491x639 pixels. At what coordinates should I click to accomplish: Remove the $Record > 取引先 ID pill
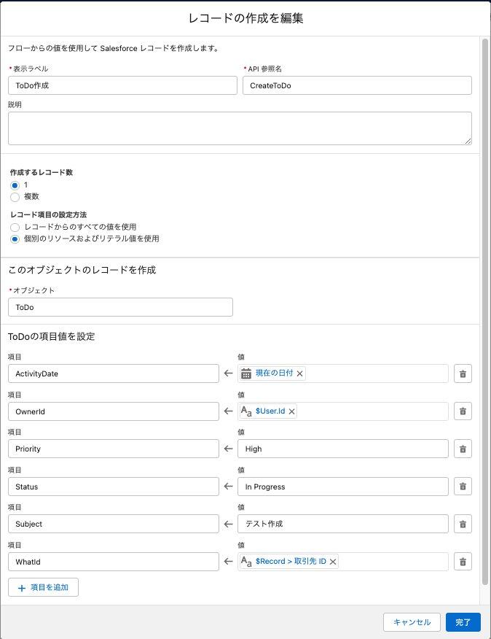tap(333, 562)
